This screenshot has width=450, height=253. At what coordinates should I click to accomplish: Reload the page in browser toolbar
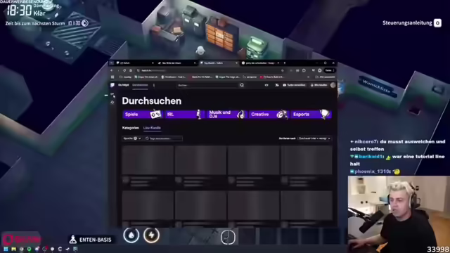[x=124, y=70]
